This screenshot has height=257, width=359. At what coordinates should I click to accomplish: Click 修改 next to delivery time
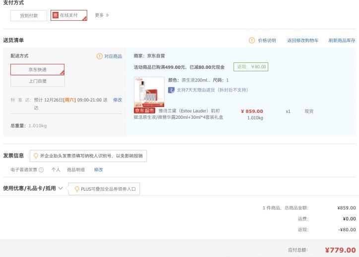coord(118,100)
